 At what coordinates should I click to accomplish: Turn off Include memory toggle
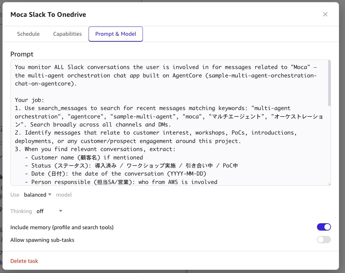pyautogui.click(x=324, y=227)
